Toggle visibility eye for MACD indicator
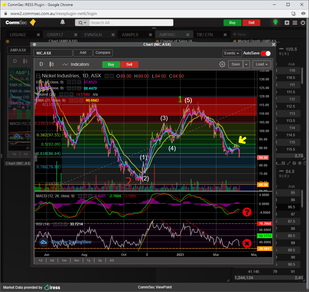 coord(81,196)
